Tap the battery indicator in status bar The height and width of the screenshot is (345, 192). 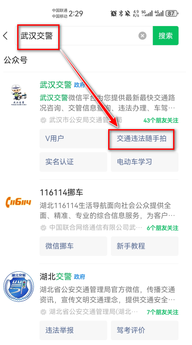[x=171, y=13]
